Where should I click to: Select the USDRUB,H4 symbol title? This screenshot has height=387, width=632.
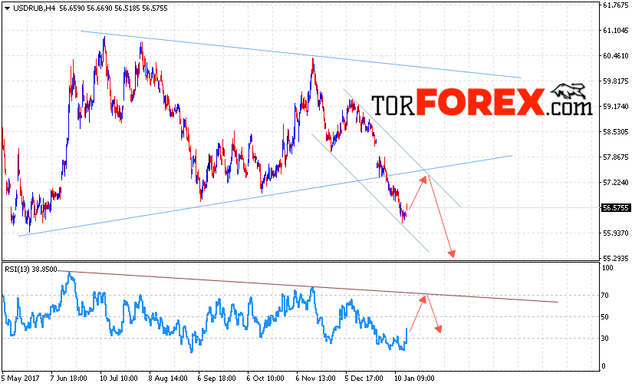click(x=35, y=8)
